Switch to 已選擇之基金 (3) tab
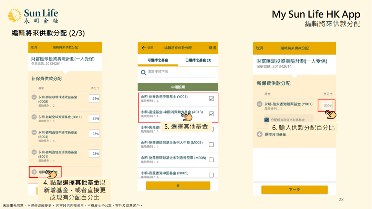Image resolution: width=372 pixels, height=209 pixels. click(198, 60)
